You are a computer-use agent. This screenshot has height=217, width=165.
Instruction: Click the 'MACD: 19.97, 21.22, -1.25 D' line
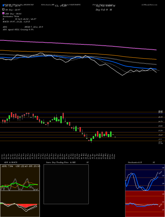tap(16, 22)
